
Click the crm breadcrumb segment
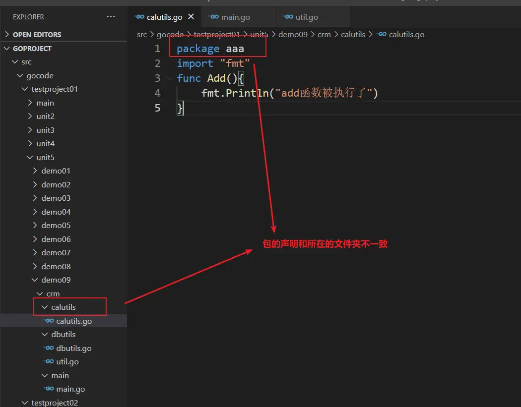tap(324, 35)
